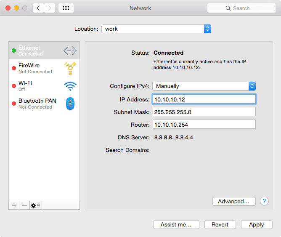Click Wi-Fi red status dot
Viewport: 281px width, 237px height.
[x=14, y=86]
